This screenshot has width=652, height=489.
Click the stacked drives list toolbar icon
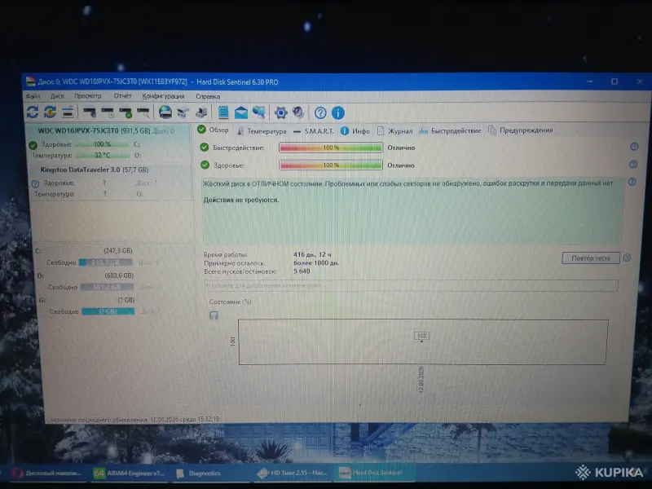point(68,112)
